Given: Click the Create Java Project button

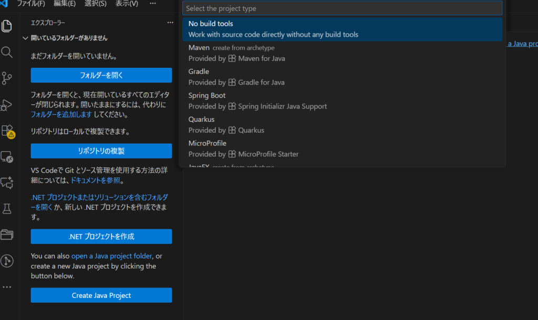Looking at the screenshot, I should (x=101, y=295).
